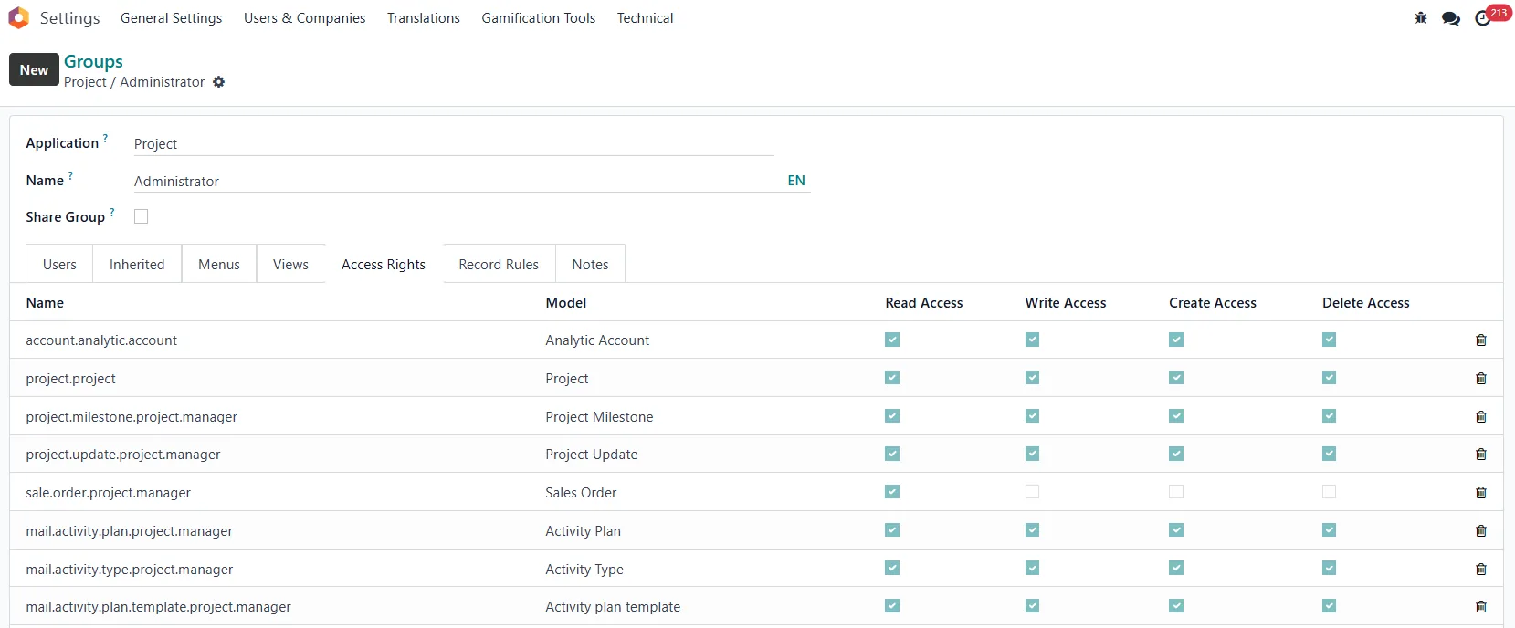Open the Application field dropdown showing Project
The image size is (1515, 628).
click(453, 144)
